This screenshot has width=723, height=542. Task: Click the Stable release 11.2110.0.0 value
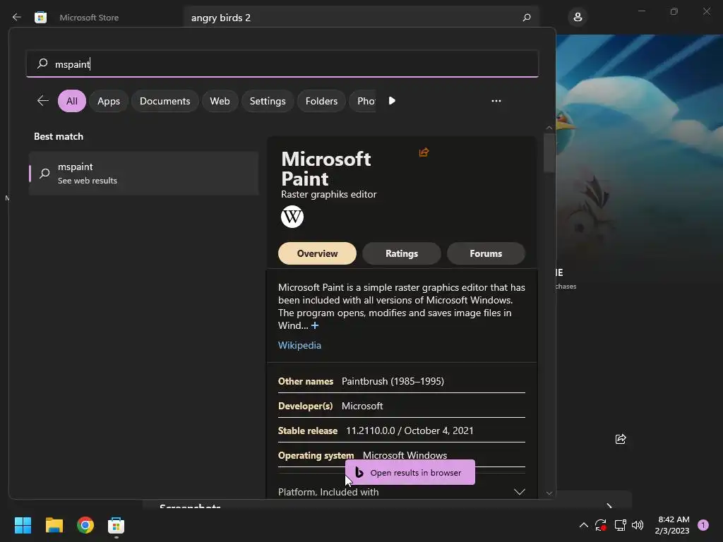pyautogui.click(x=410, y=430)
